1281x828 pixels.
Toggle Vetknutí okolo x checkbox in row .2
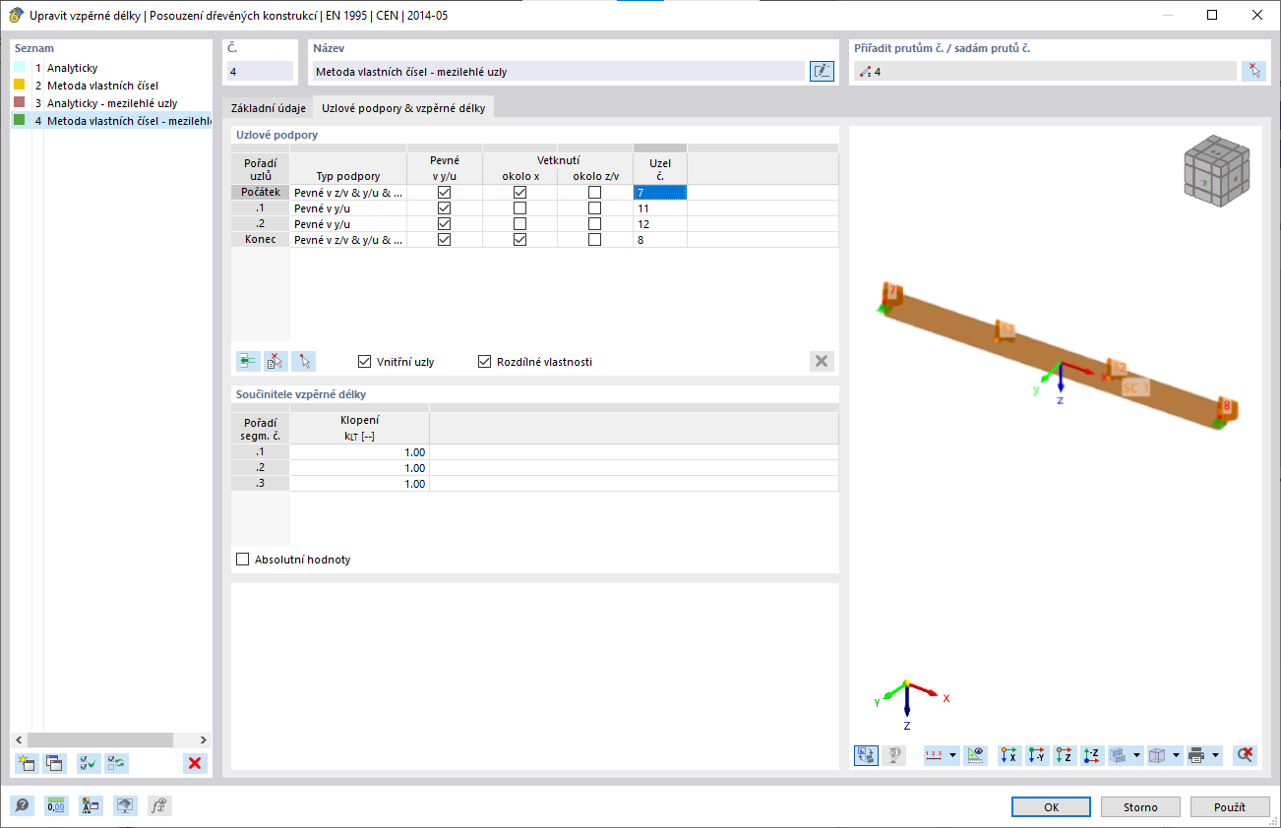coord(519,224)
